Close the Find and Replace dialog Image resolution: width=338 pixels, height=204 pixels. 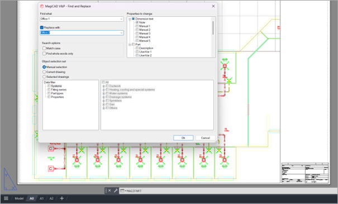click(x=213, y=6)
